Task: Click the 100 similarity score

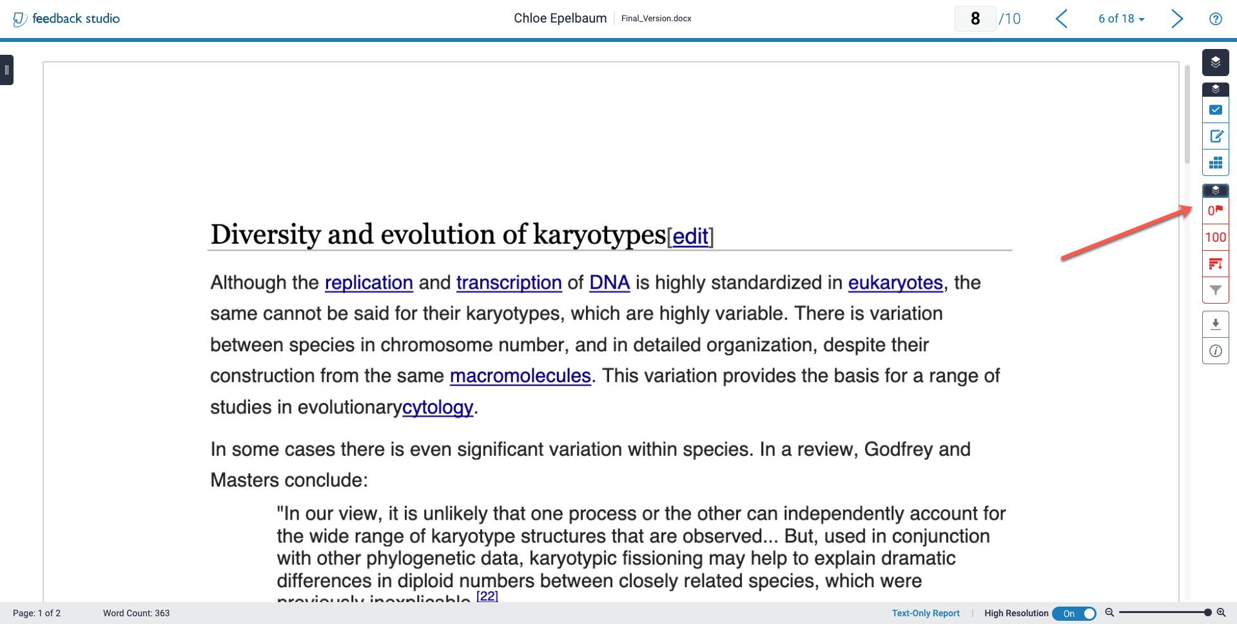Action: 1215,237
